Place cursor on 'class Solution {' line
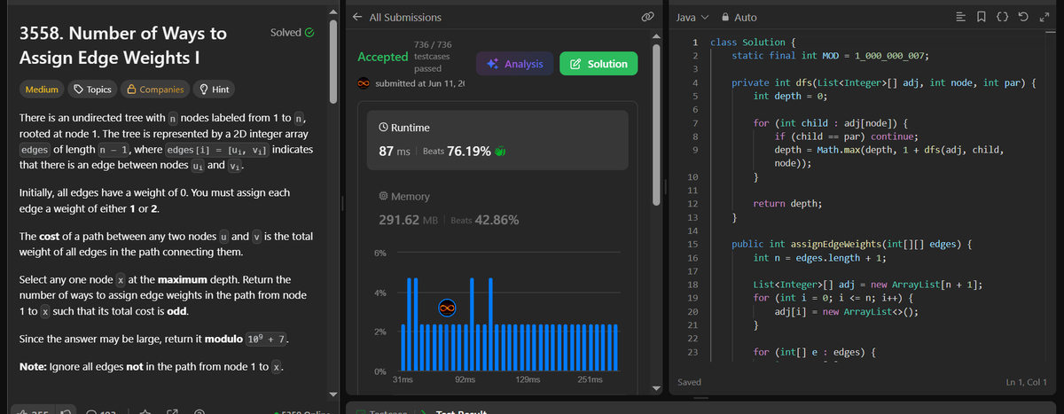 pyautogui.click(x=753, y=42)
